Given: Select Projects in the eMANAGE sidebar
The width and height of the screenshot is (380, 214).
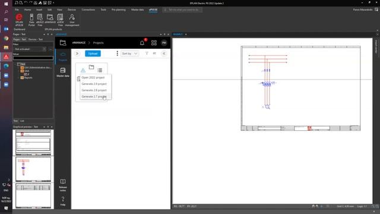Looking at the screenshot, I should (x=63, y=56).
